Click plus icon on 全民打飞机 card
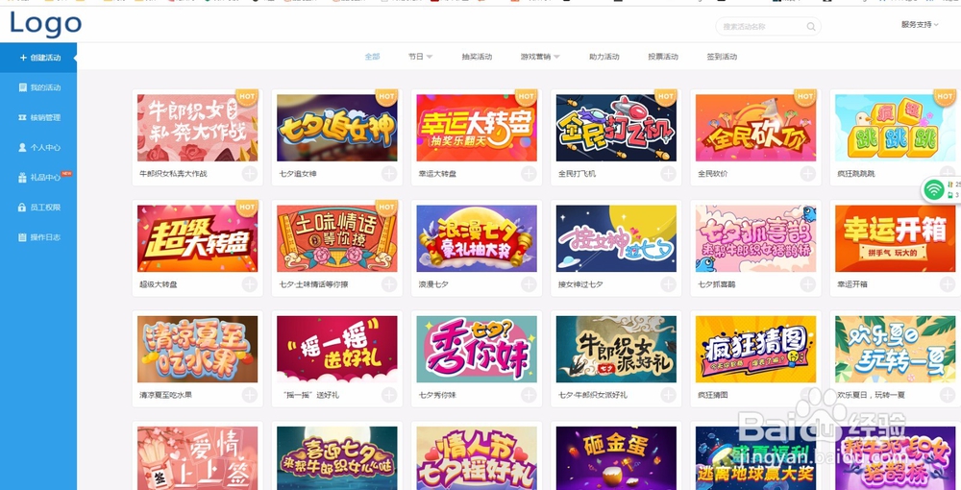Image resolution: width=961 pixels, height=490 pixels. (x=669, y=174)
